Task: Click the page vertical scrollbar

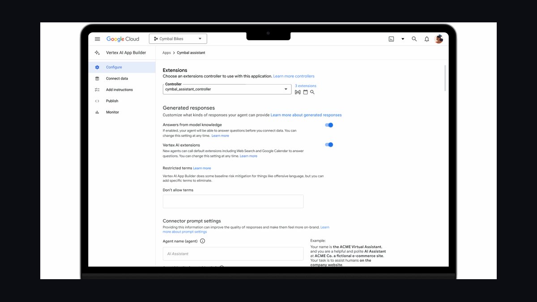Action: (445, 78)
